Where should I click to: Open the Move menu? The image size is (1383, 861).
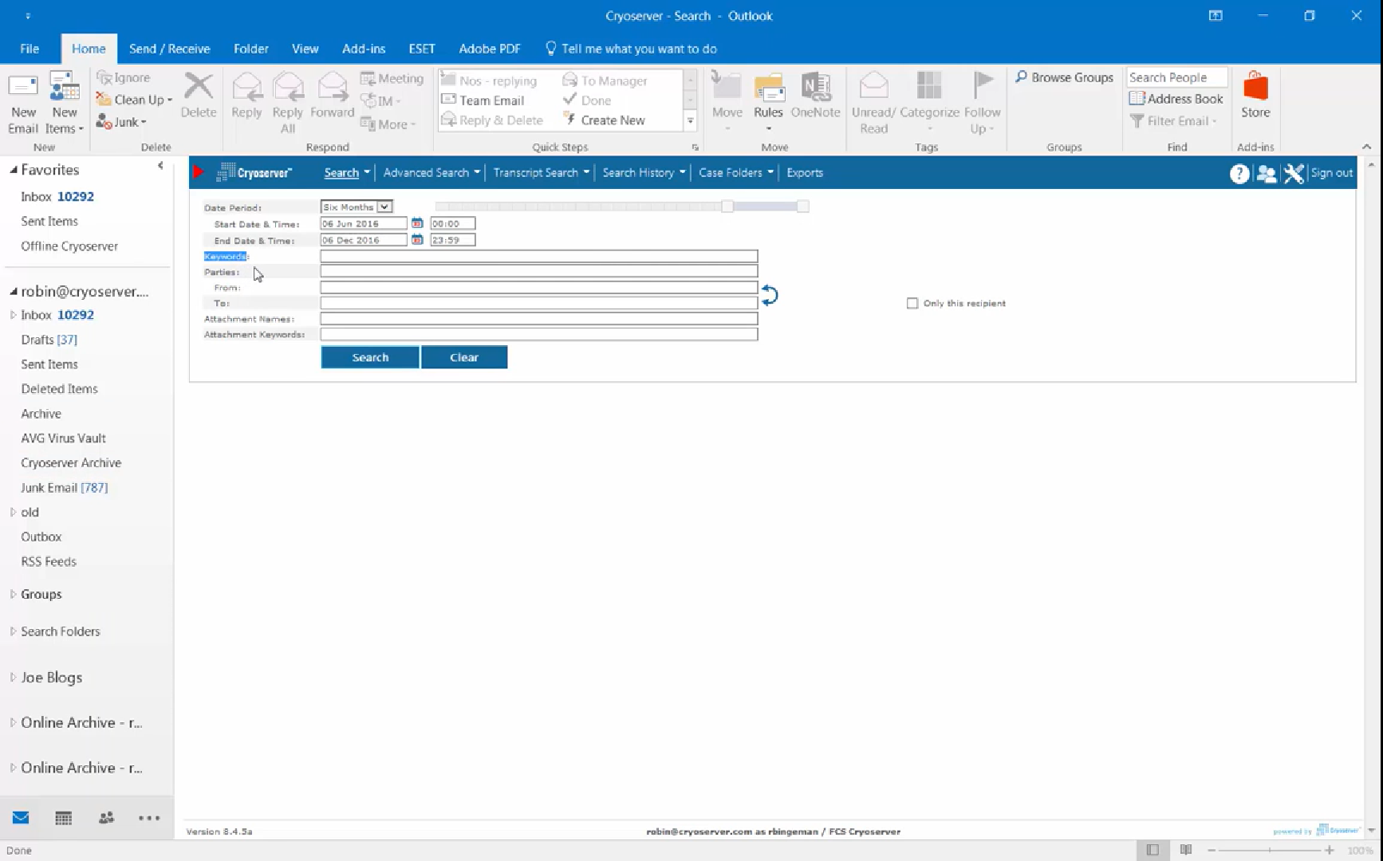point(727,102)
